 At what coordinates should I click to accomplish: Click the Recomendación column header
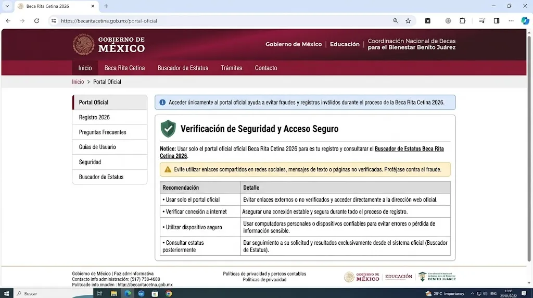(200, 188)
